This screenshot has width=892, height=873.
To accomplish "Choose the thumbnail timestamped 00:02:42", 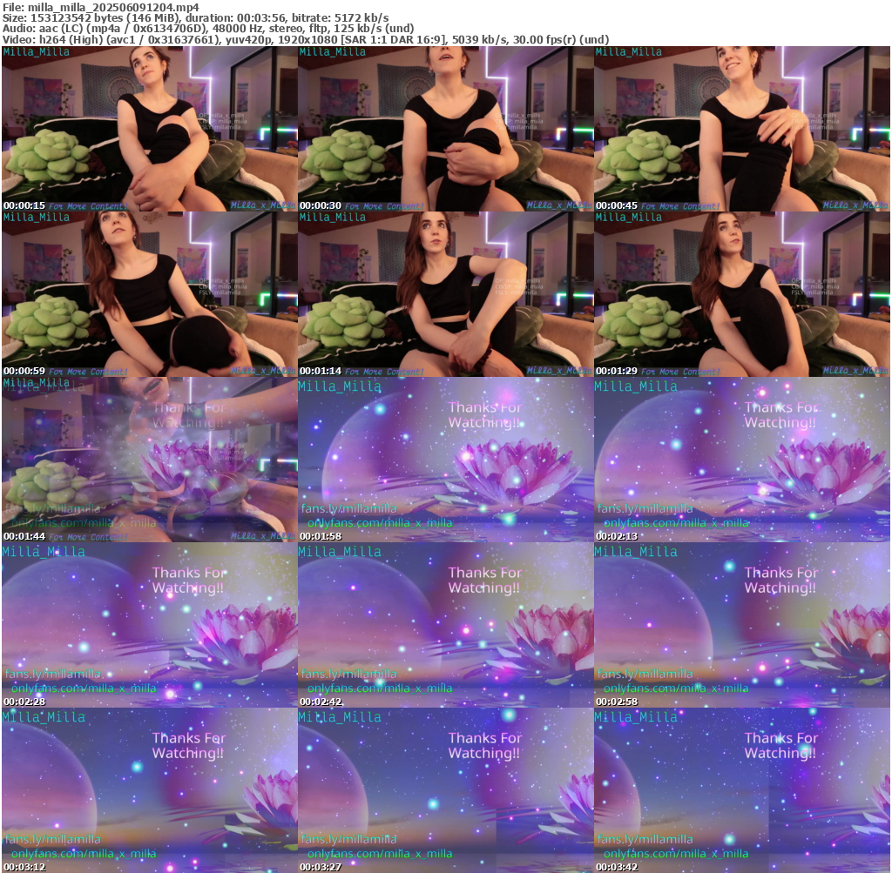I will [x=446, y=625].
